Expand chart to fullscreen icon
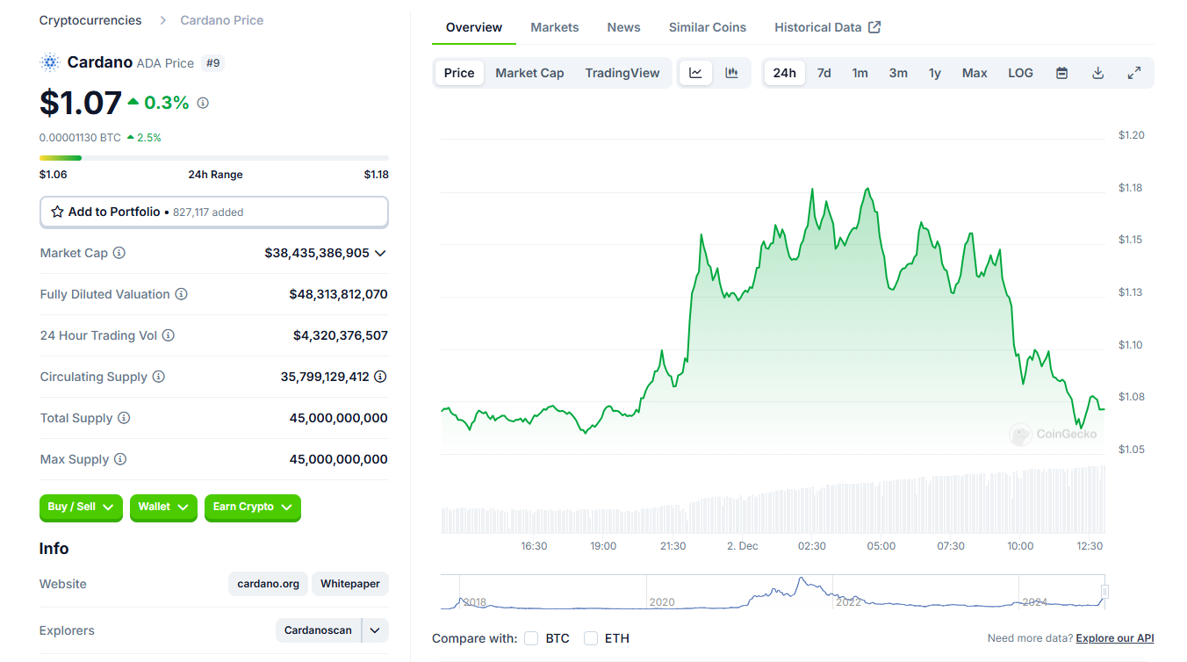The height and width of the screenshot is (662, 1187). pos(1133,73)
